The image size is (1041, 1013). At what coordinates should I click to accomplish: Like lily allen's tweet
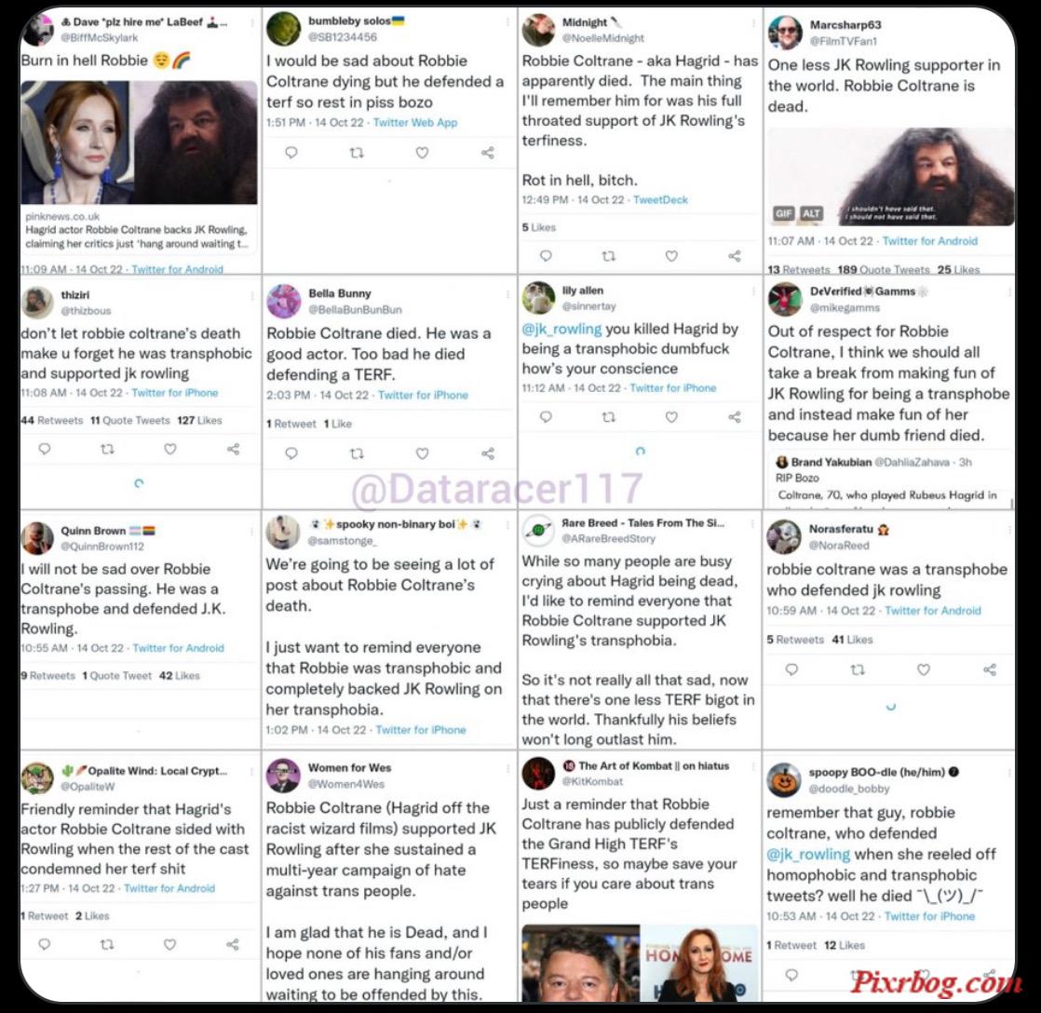click(671, 417)
